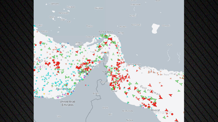This screenshot has width=218, height=122.
Task: Click the Liwa label
Action: (x=59, y=116)
